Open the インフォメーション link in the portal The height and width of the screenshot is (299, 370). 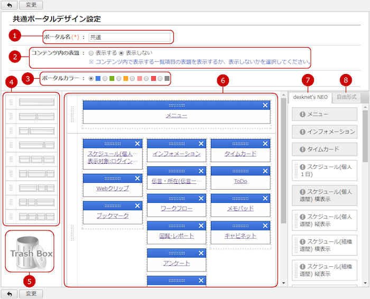(176, 154)
